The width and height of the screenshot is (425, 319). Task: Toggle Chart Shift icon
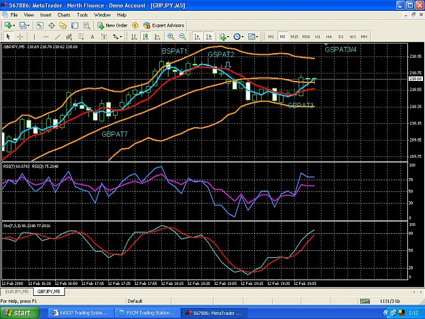coord(209,37)
